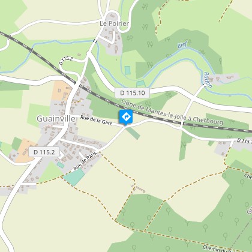Click the blue direction marker pin

[x=126, y=117]
